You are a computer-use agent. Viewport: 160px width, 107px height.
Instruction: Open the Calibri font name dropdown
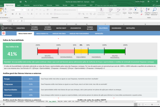pos(21,10)
